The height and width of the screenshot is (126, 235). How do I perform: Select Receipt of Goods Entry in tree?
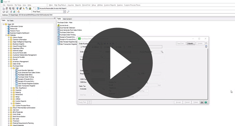click(x=26, y=79)
